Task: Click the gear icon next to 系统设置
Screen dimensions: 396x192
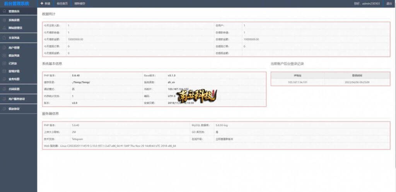Action: pyautogui.click(x=4, y=20)
